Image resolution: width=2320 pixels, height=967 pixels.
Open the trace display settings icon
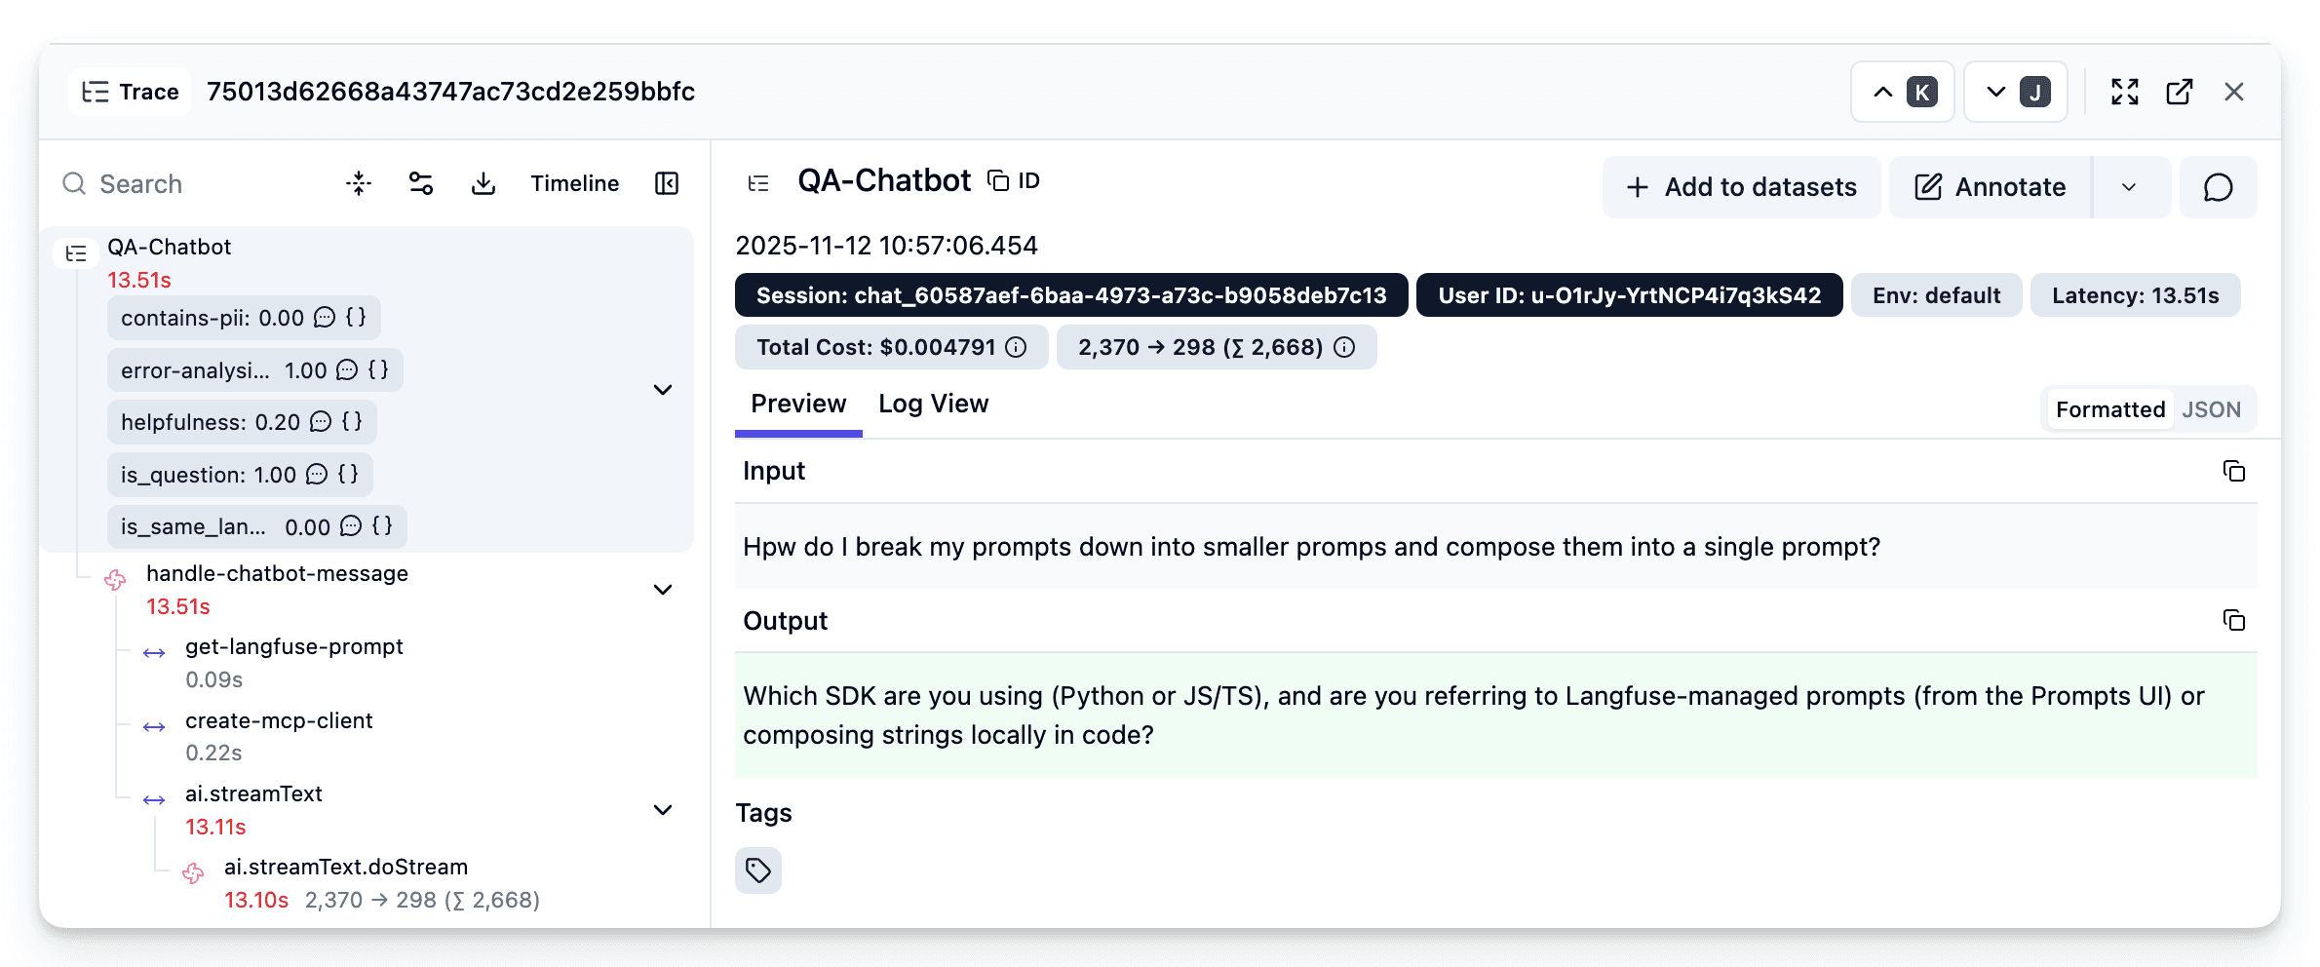(x=420, y=183)
